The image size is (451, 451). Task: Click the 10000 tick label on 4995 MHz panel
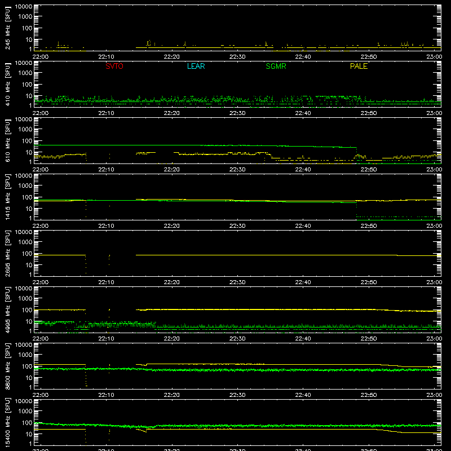click(24, 289)
